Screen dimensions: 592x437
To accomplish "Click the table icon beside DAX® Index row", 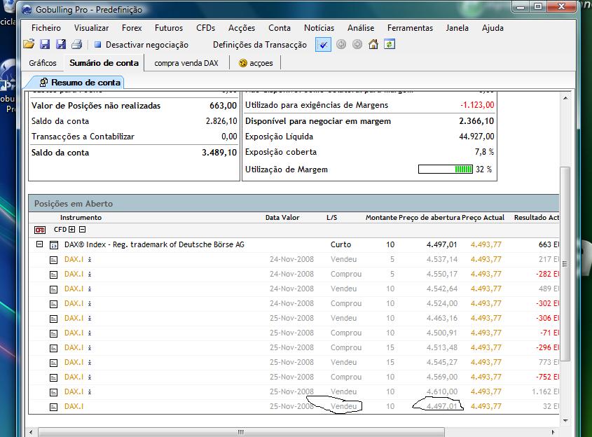I will click(54, 245).
